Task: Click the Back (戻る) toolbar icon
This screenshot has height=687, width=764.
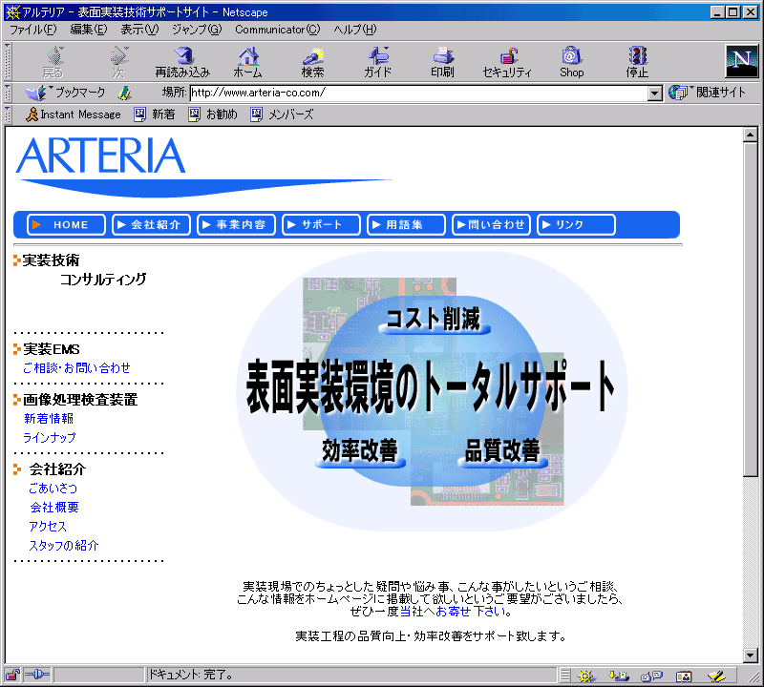Action: pos(54,62)
